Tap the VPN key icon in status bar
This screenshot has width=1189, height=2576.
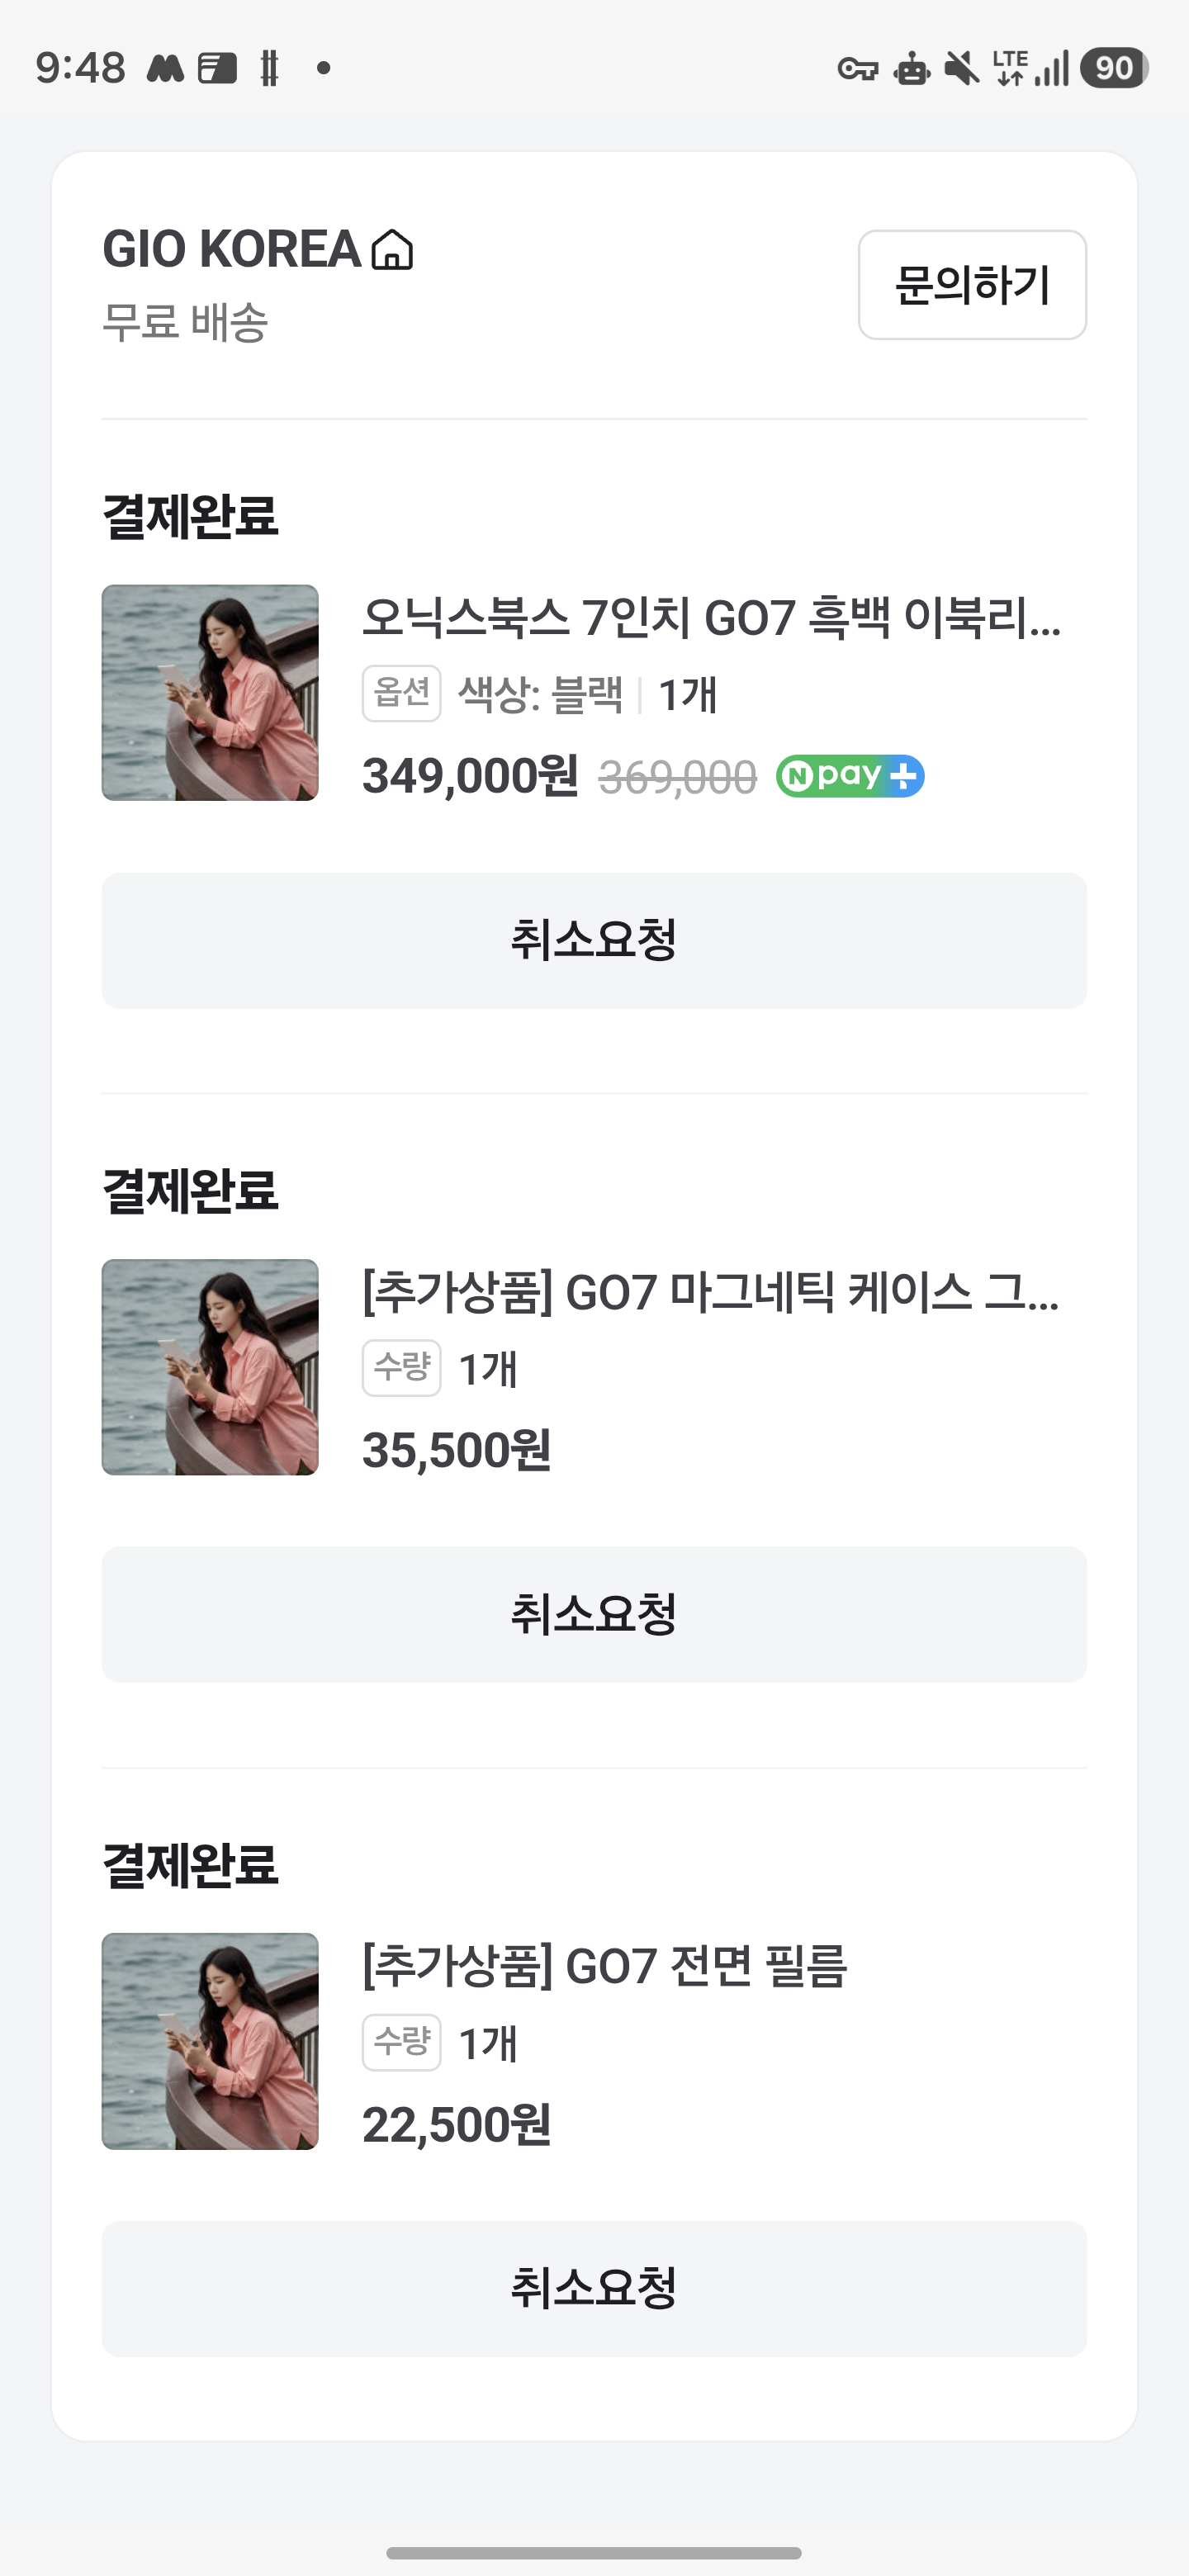(857, 69)
